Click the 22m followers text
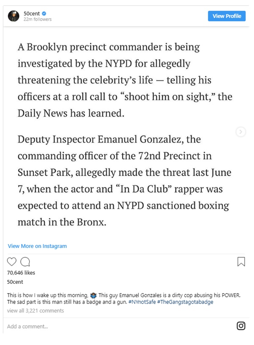The width and height of the screenshot is (254, 345). pos(38,19)
